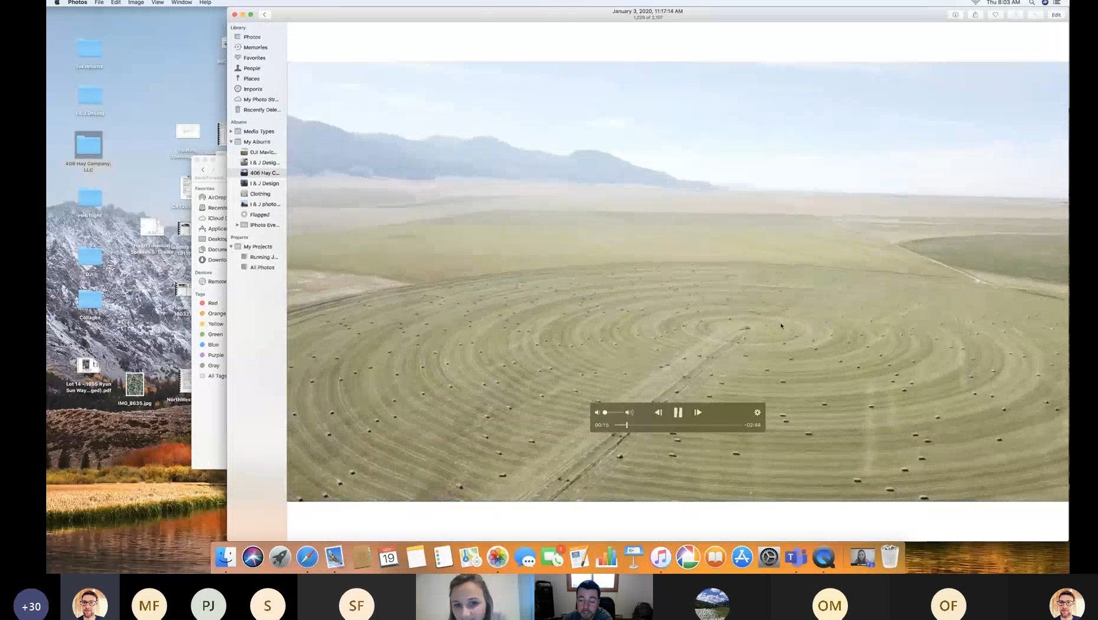Open the DJI Mavic album
This screenshot has height=620, width=1098.
click(x=263, y=152)
